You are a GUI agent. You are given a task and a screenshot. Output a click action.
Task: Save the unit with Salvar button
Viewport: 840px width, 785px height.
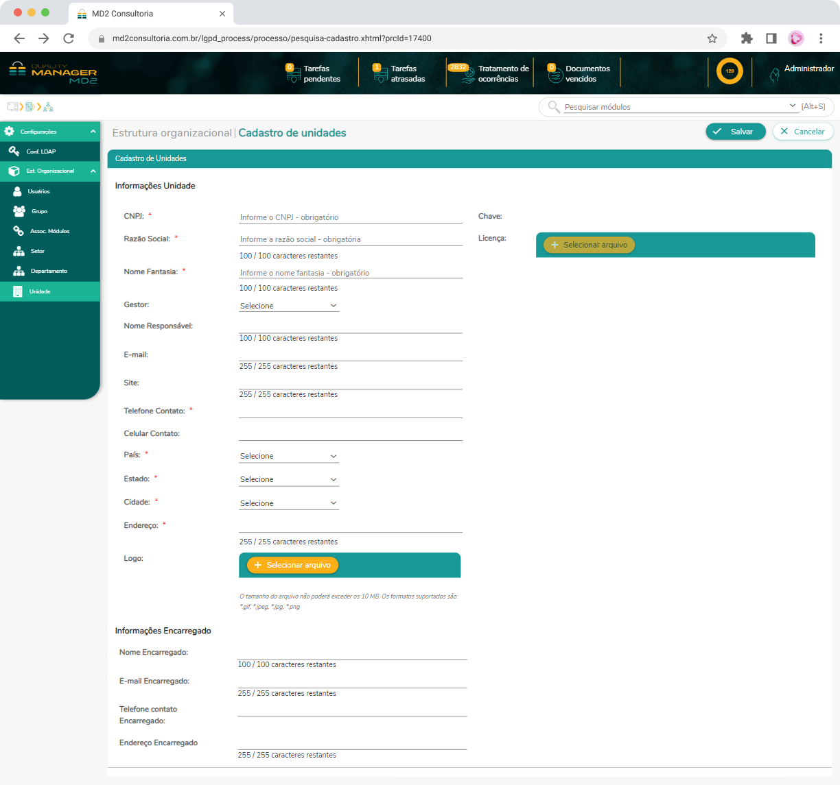point(735,132)
